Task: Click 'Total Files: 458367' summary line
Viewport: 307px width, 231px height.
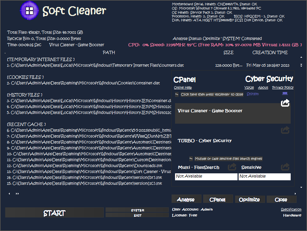Action: point(45,32)
